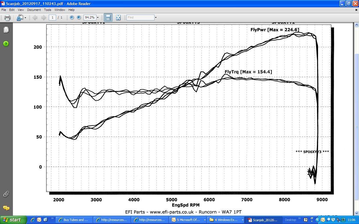The height and width of the screenshot is (224, 359).
Task: Click the zoom out minus button
Action: (x=72, y=17)
